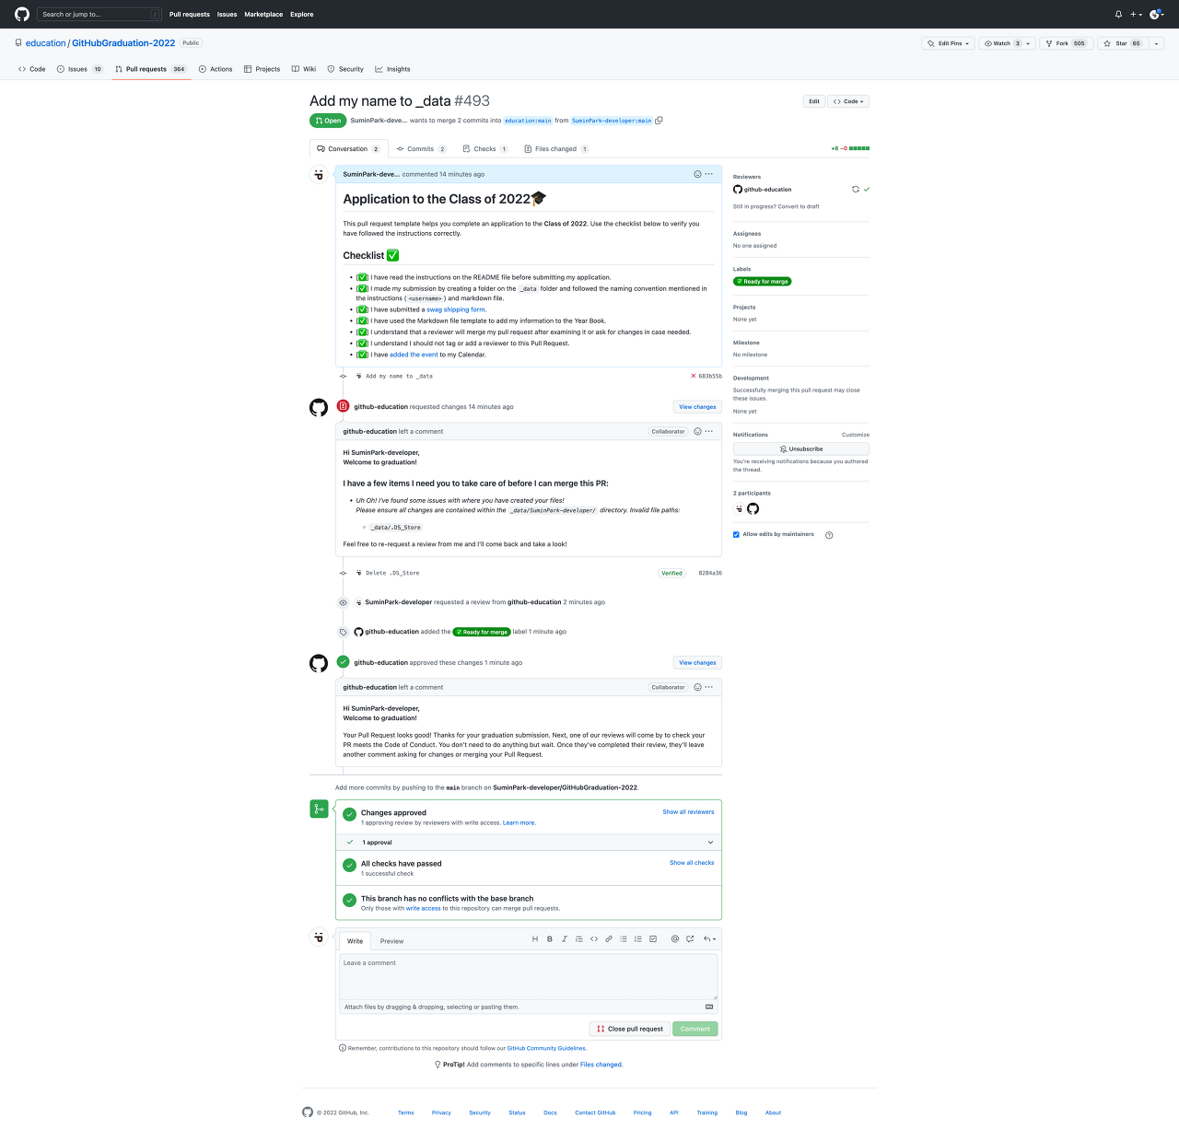Insert a heading in the comment editor
1179x1141 pixels.
click(x=535, y=939)
